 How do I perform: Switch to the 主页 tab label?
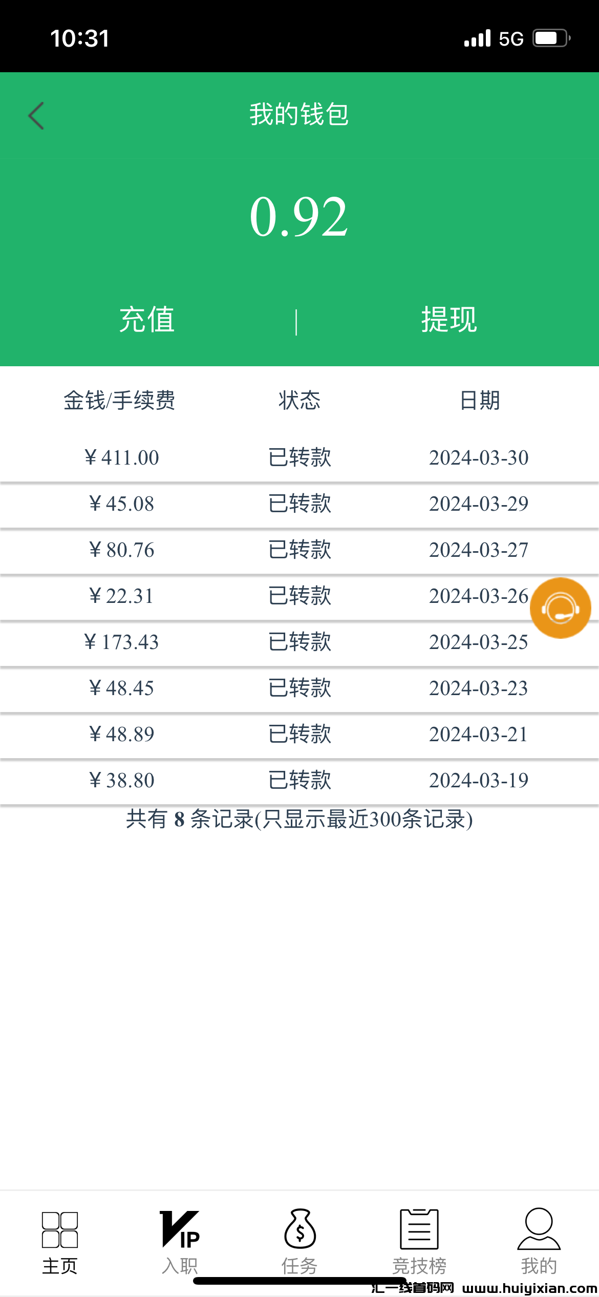tap(60, 1266)
